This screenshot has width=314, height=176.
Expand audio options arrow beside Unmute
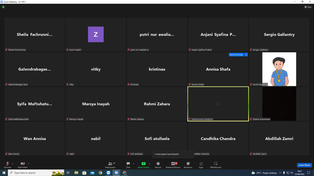click(13, 164)
